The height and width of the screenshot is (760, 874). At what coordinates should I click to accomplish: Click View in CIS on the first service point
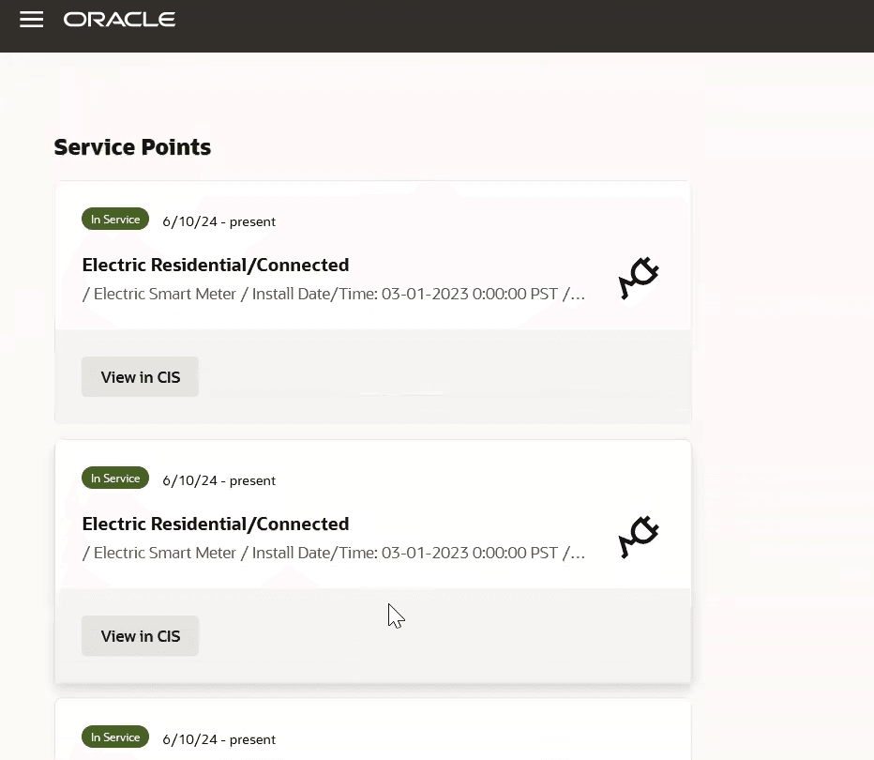click(140, 376)
